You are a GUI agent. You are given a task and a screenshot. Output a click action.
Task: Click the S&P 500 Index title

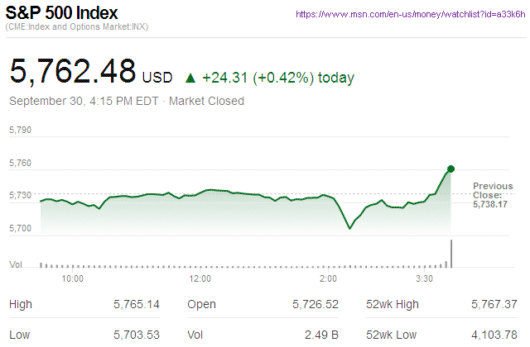pos(62,13)
